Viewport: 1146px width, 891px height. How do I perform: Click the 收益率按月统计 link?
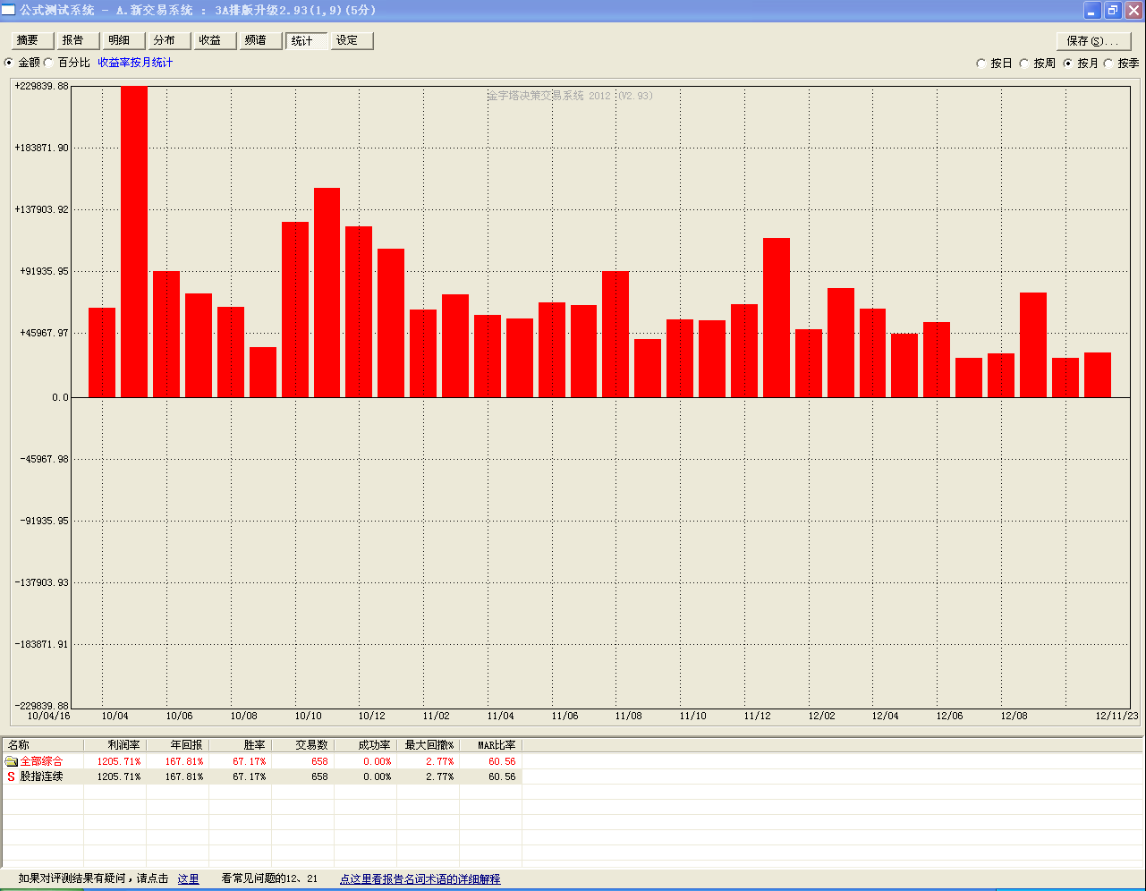[135, 63]
